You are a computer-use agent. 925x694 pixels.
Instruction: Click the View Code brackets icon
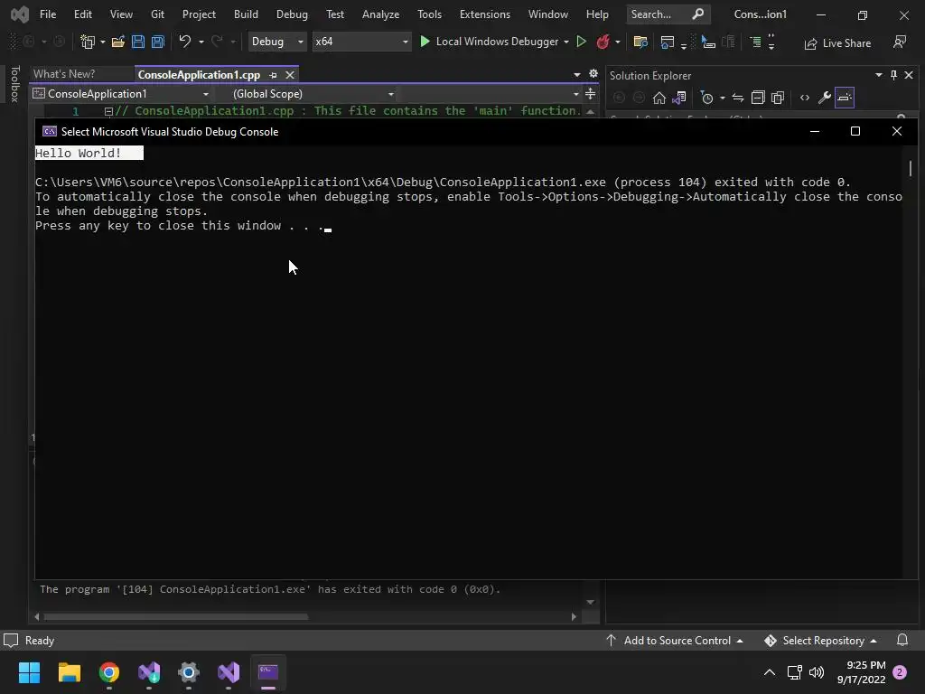(805, 98)
